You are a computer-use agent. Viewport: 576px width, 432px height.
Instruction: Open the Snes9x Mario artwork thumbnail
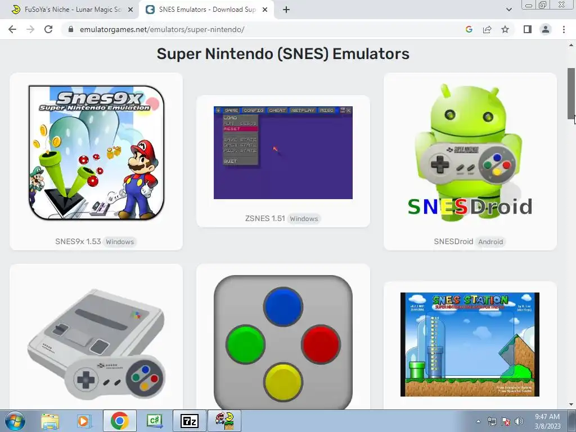(x=96, y=153)
